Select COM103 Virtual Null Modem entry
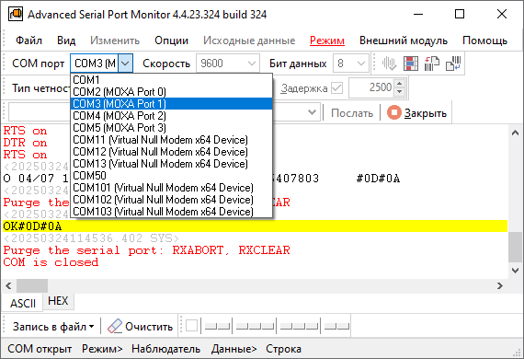 tap(171, 212)
